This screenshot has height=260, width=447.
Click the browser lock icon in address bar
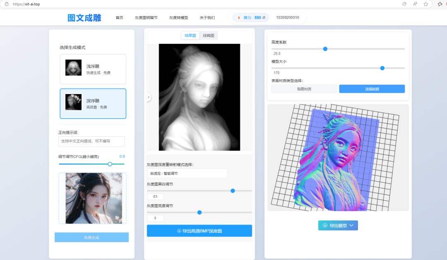pyautogui.click(x=7, y=4)
